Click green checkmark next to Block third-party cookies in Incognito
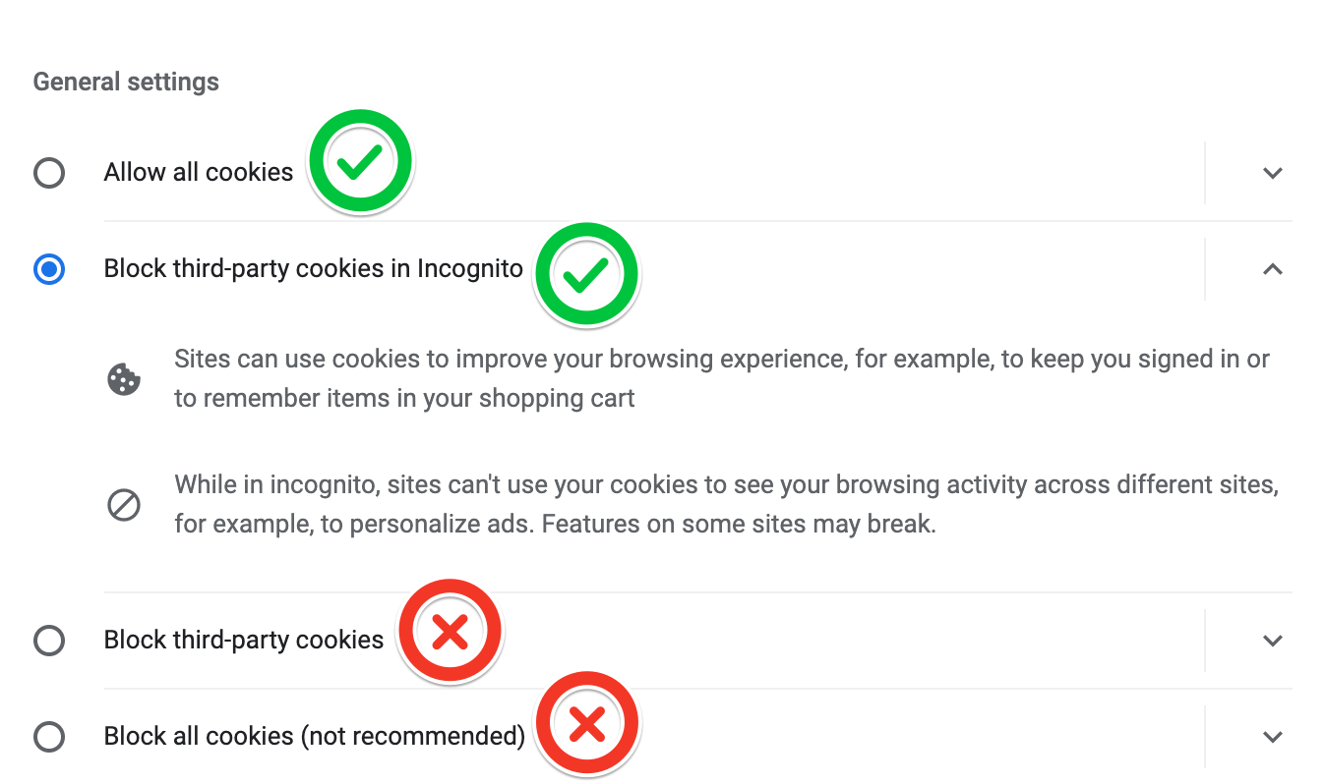 point(586,275)
